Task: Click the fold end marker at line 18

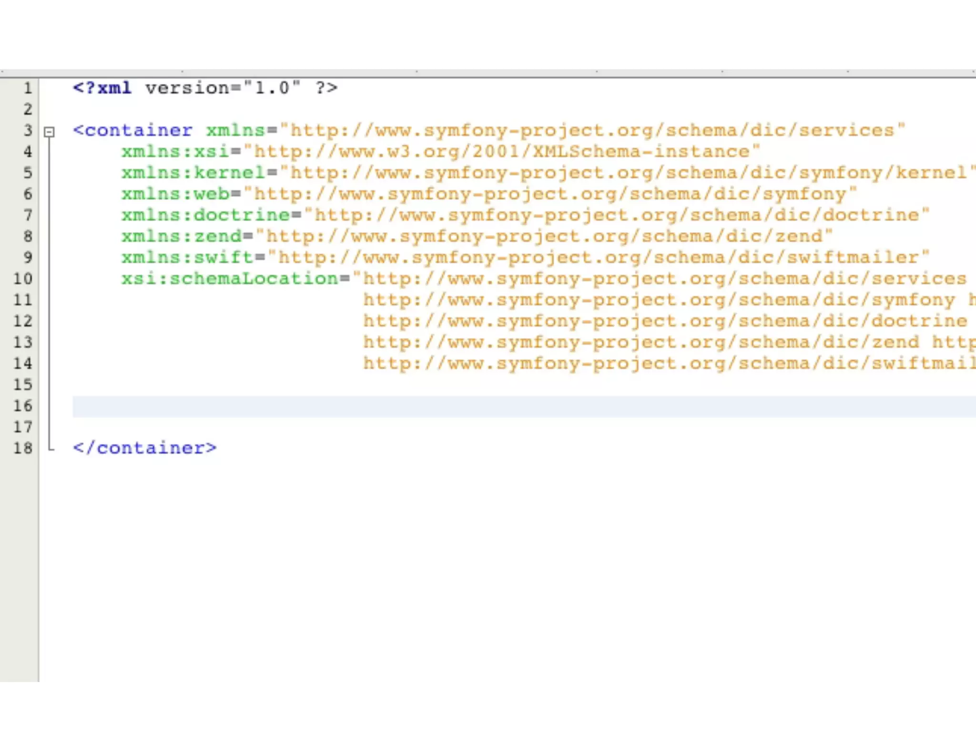Action: coord(50,448)
